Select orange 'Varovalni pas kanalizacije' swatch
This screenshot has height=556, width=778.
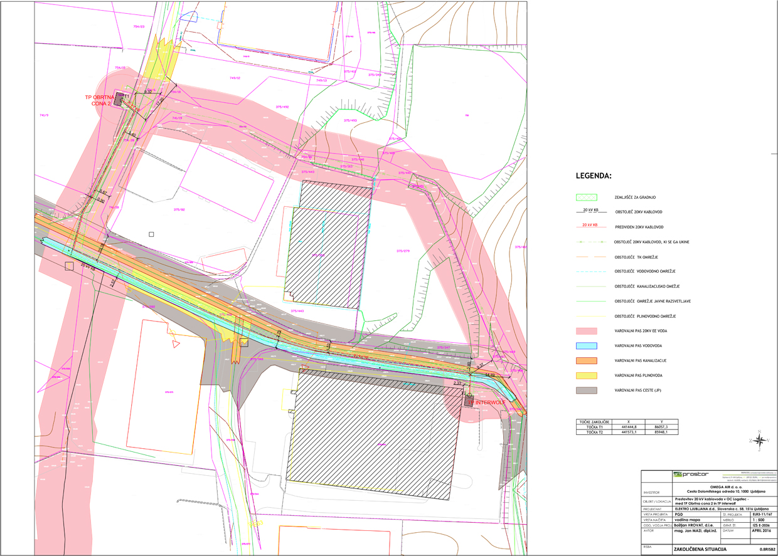tap(587, 360)
